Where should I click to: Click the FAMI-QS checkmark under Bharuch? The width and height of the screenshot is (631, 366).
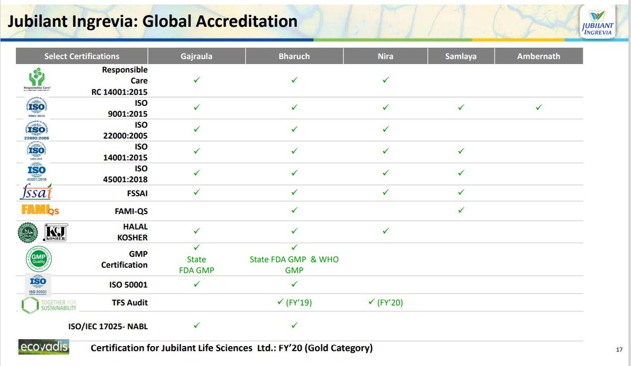tap(294, 210)
